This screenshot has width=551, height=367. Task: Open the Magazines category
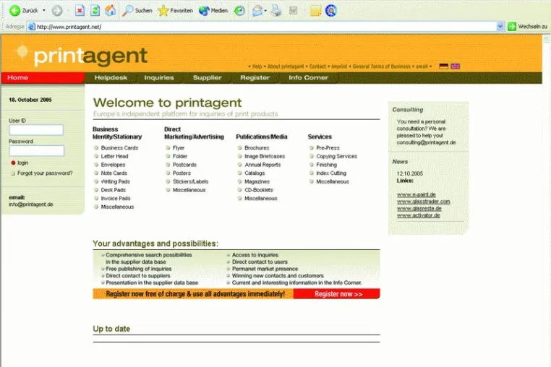(257, 181)
